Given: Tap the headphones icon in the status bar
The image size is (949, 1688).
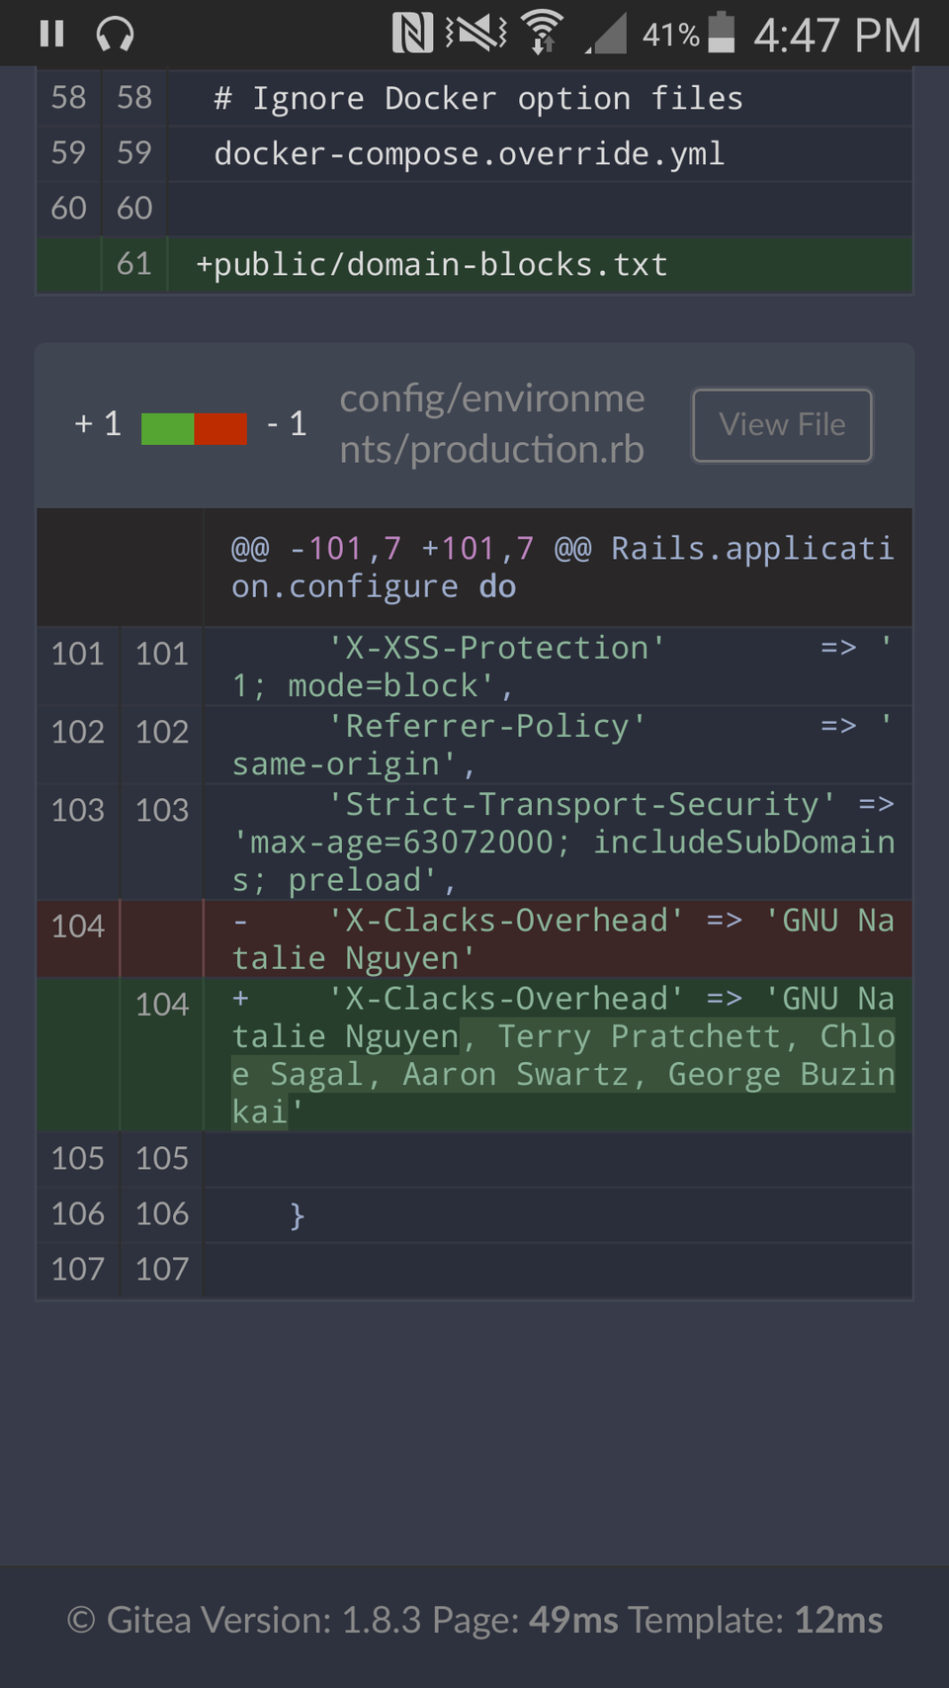Looking at the screenshot, I should coord(115,35).
